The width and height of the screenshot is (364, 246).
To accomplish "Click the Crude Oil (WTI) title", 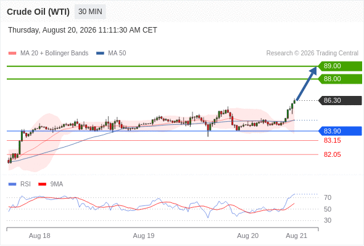I will pyautogui.click(x=38, y=12).
